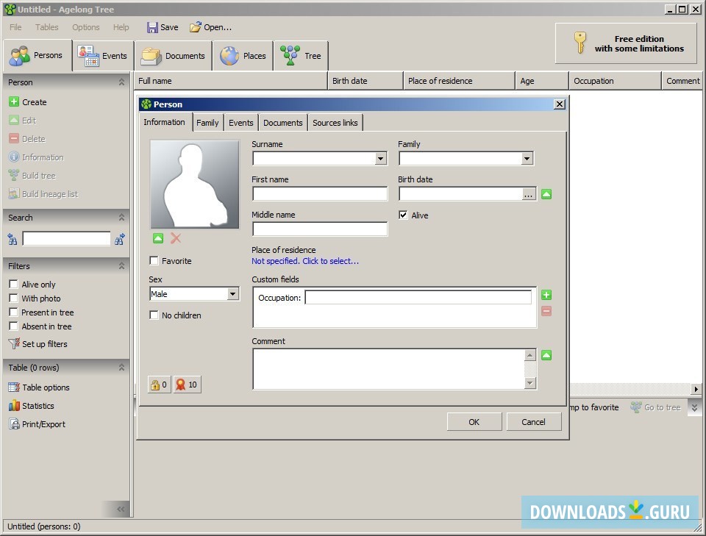The image size is (706, 536).
Task: Click the red X remove photo icon
Action: 176,238
